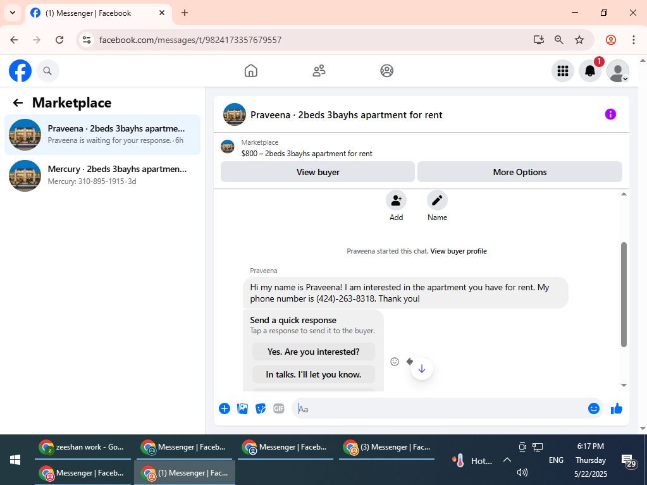Screen dimensions: 647x485
Task: Switch to '(3) Messenger | Fac...' taskbar window
Action: (387, 447)
